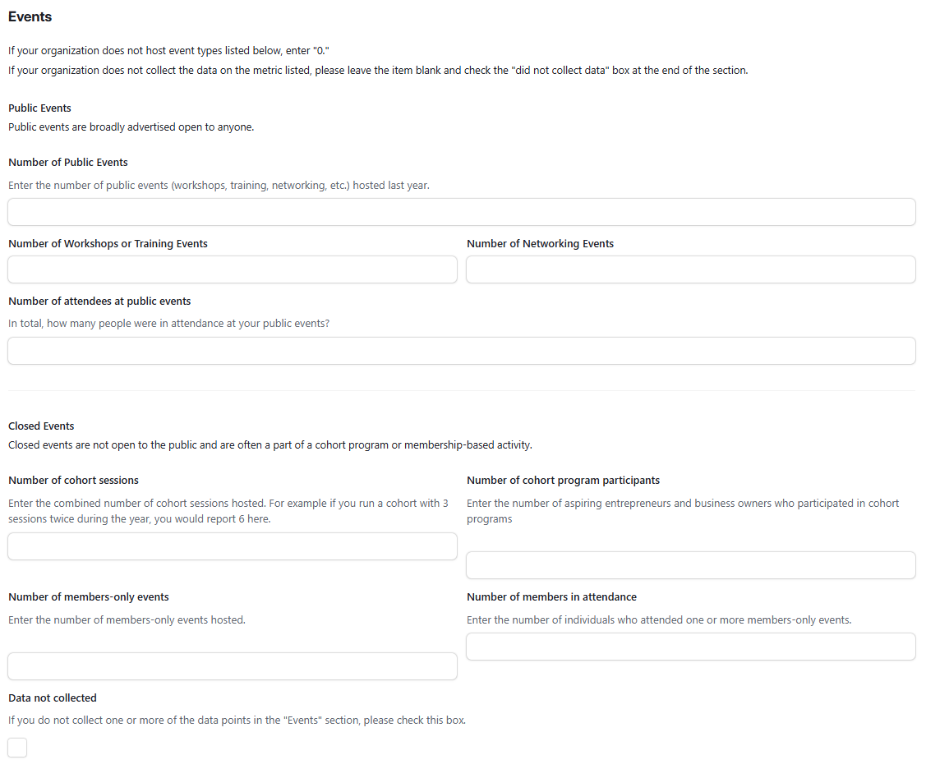926x769 pixels.
Task: Click the "Number of cohort program participants" label
Action: [x=563, y=481]
